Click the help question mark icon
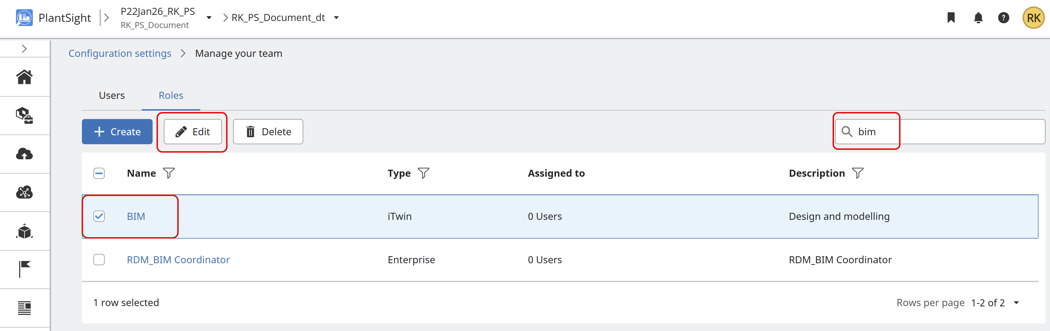 [1003, 18]
